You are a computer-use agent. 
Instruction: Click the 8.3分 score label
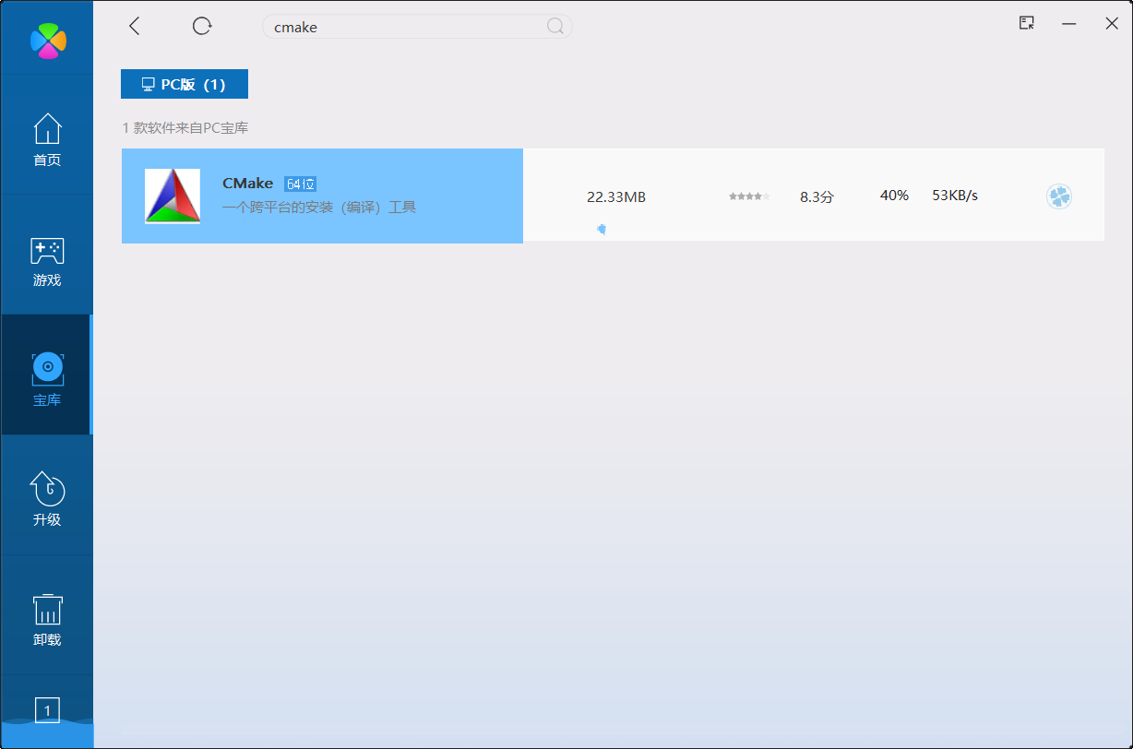click(816, 196)
